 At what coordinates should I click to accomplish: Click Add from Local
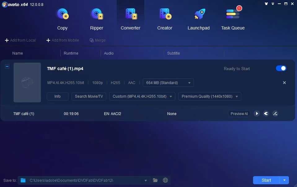[20, 40]
